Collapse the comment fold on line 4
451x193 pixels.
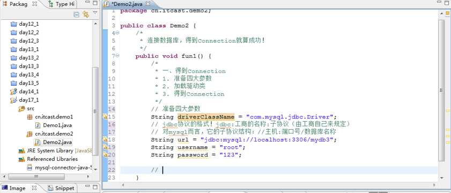(117, 33)
